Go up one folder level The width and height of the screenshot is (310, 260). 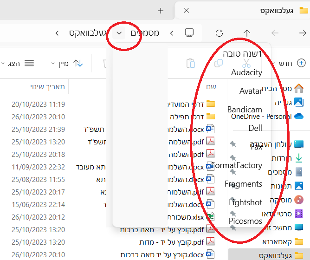[247, 33]
